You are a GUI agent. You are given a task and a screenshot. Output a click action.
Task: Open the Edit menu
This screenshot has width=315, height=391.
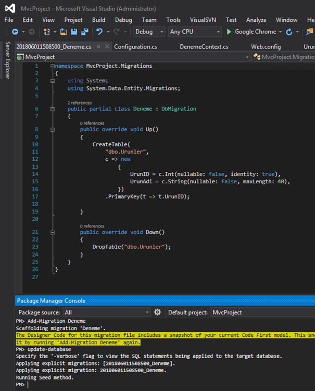pos(28,20)
